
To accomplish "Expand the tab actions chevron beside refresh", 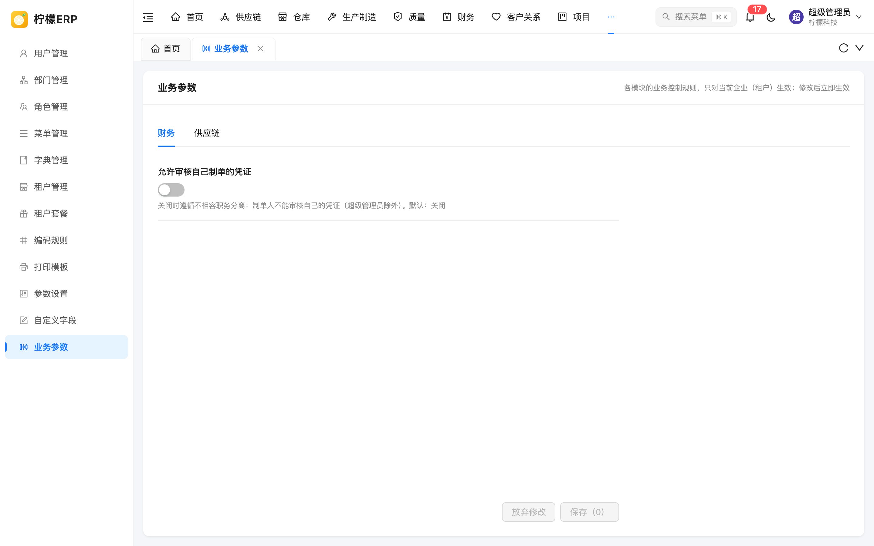I will click(x=859, y=48).
